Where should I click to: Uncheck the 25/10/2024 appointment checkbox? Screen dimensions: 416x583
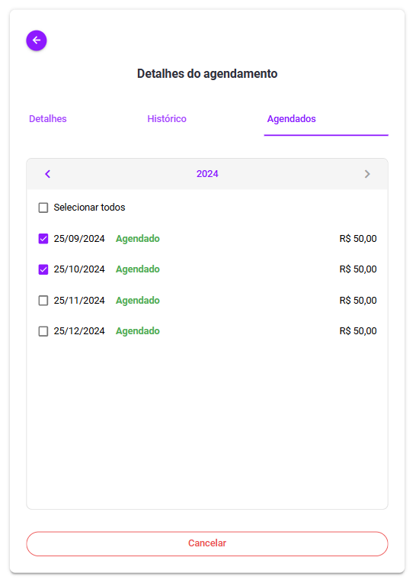click(43, 269)
